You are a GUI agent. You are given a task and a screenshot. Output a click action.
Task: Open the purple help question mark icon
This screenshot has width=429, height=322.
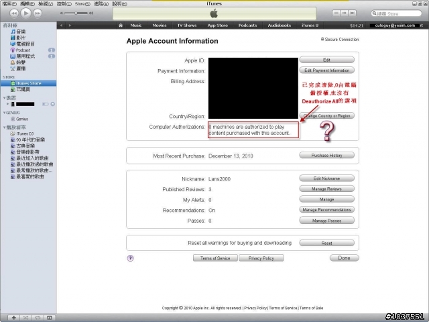click(130, 258)
